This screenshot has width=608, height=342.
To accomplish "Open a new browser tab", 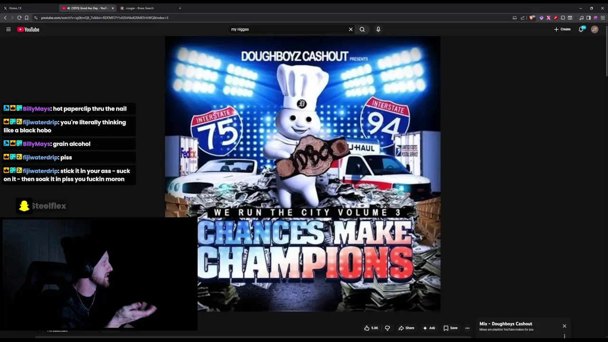I will [x=180, y=8].
